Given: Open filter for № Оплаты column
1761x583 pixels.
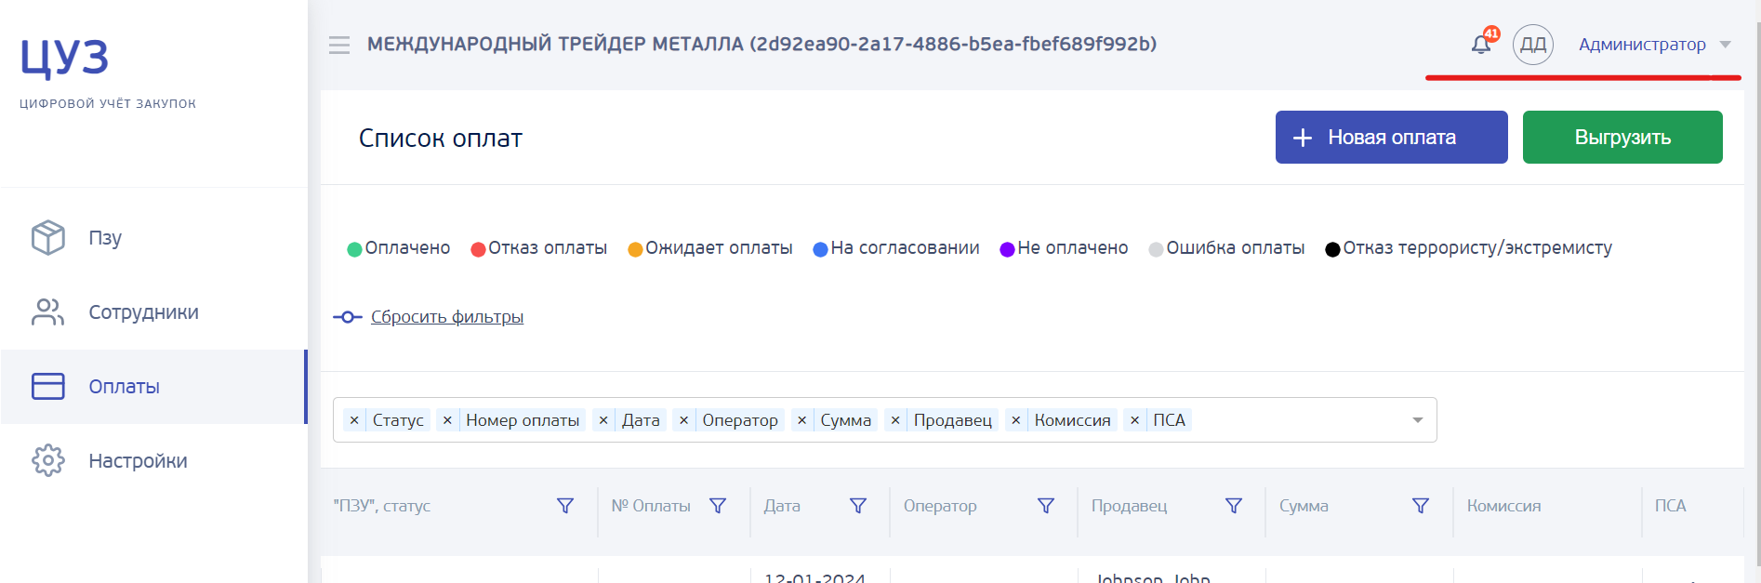Looking at the screenshot, I should [718, 506].
